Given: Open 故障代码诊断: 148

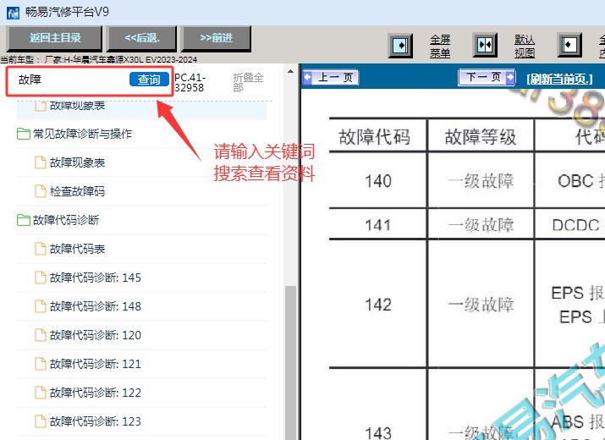Looking at the screenshot, I should pyautogui.click(x=96, y=306).
